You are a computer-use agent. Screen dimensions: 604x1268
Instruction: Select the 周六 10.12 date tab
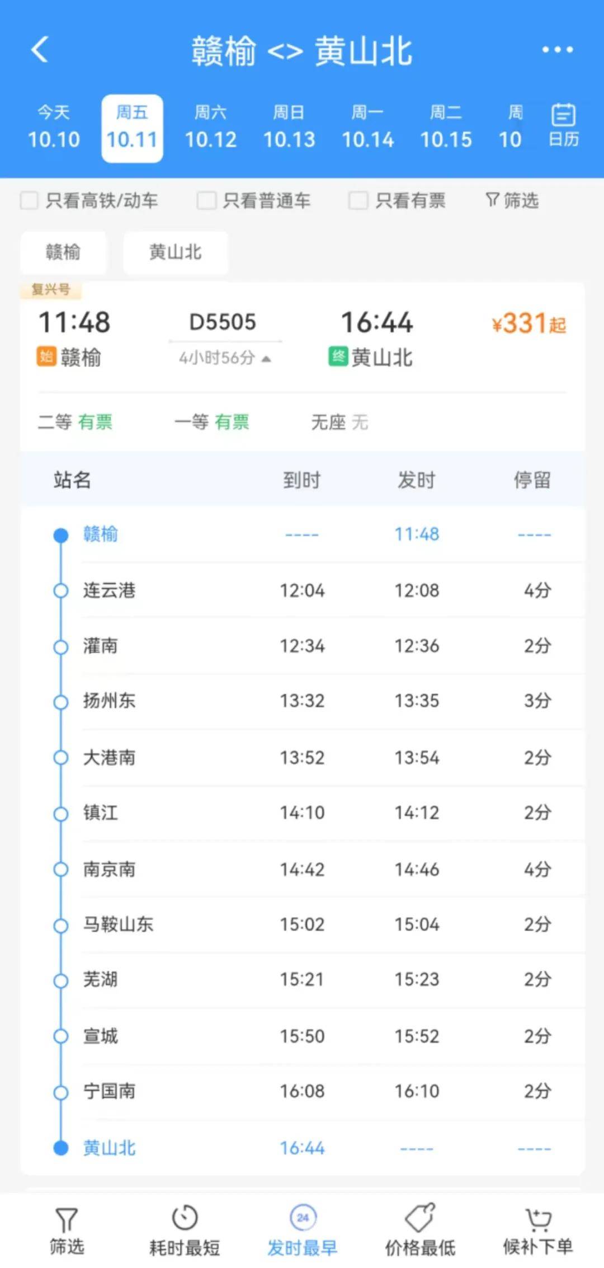click(x=211, y=129)
